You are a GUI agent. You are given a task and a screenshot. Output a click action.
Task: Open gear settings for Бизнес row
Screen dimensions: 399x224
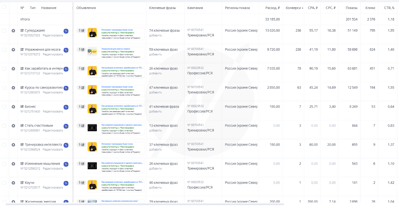click(x=13, y=107)
